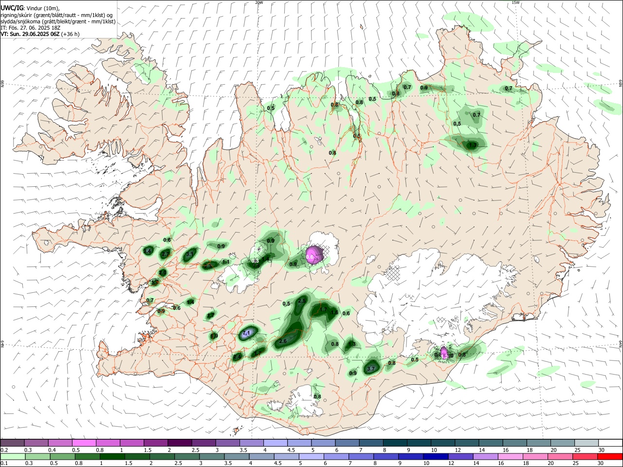Screen dimensions: 623x467
Task: Click the precipitation value 3.7
Action: click(x=370, y=369)
